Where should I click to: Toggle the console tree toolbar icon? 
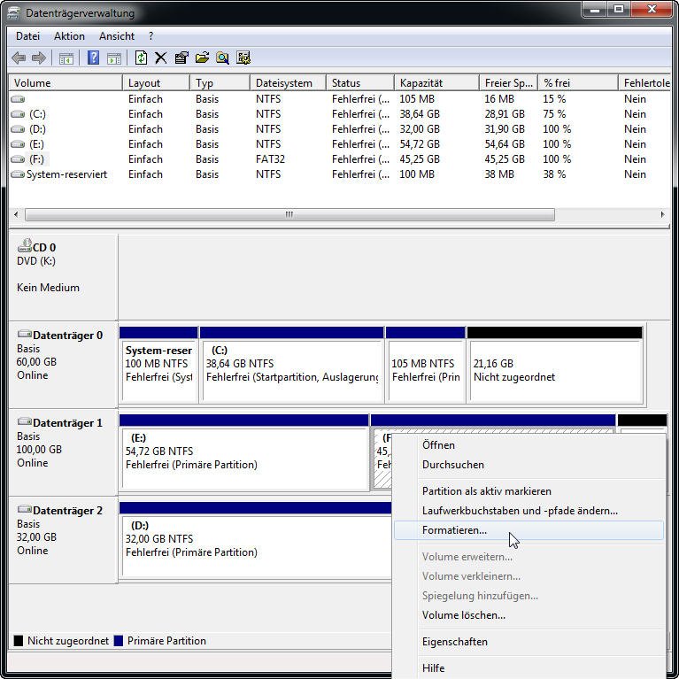(66, 58)
